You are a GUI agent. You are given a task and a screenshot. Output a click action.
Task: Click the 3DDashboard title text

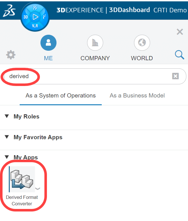pos(130,10)
